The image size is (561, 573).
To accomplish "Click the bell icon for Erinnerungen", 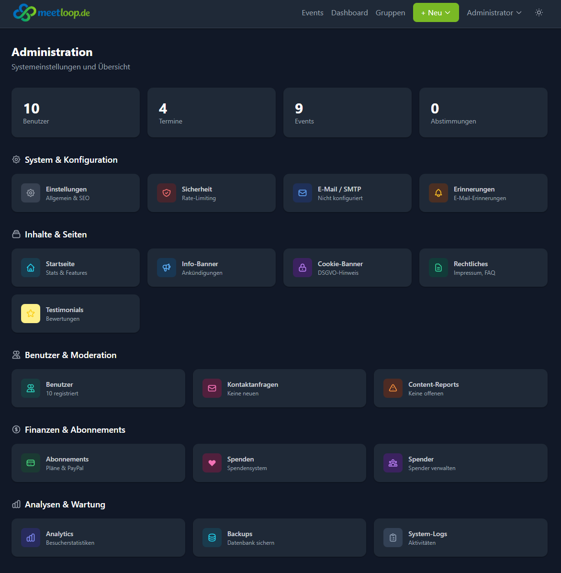I will click(x=438, y=193).
